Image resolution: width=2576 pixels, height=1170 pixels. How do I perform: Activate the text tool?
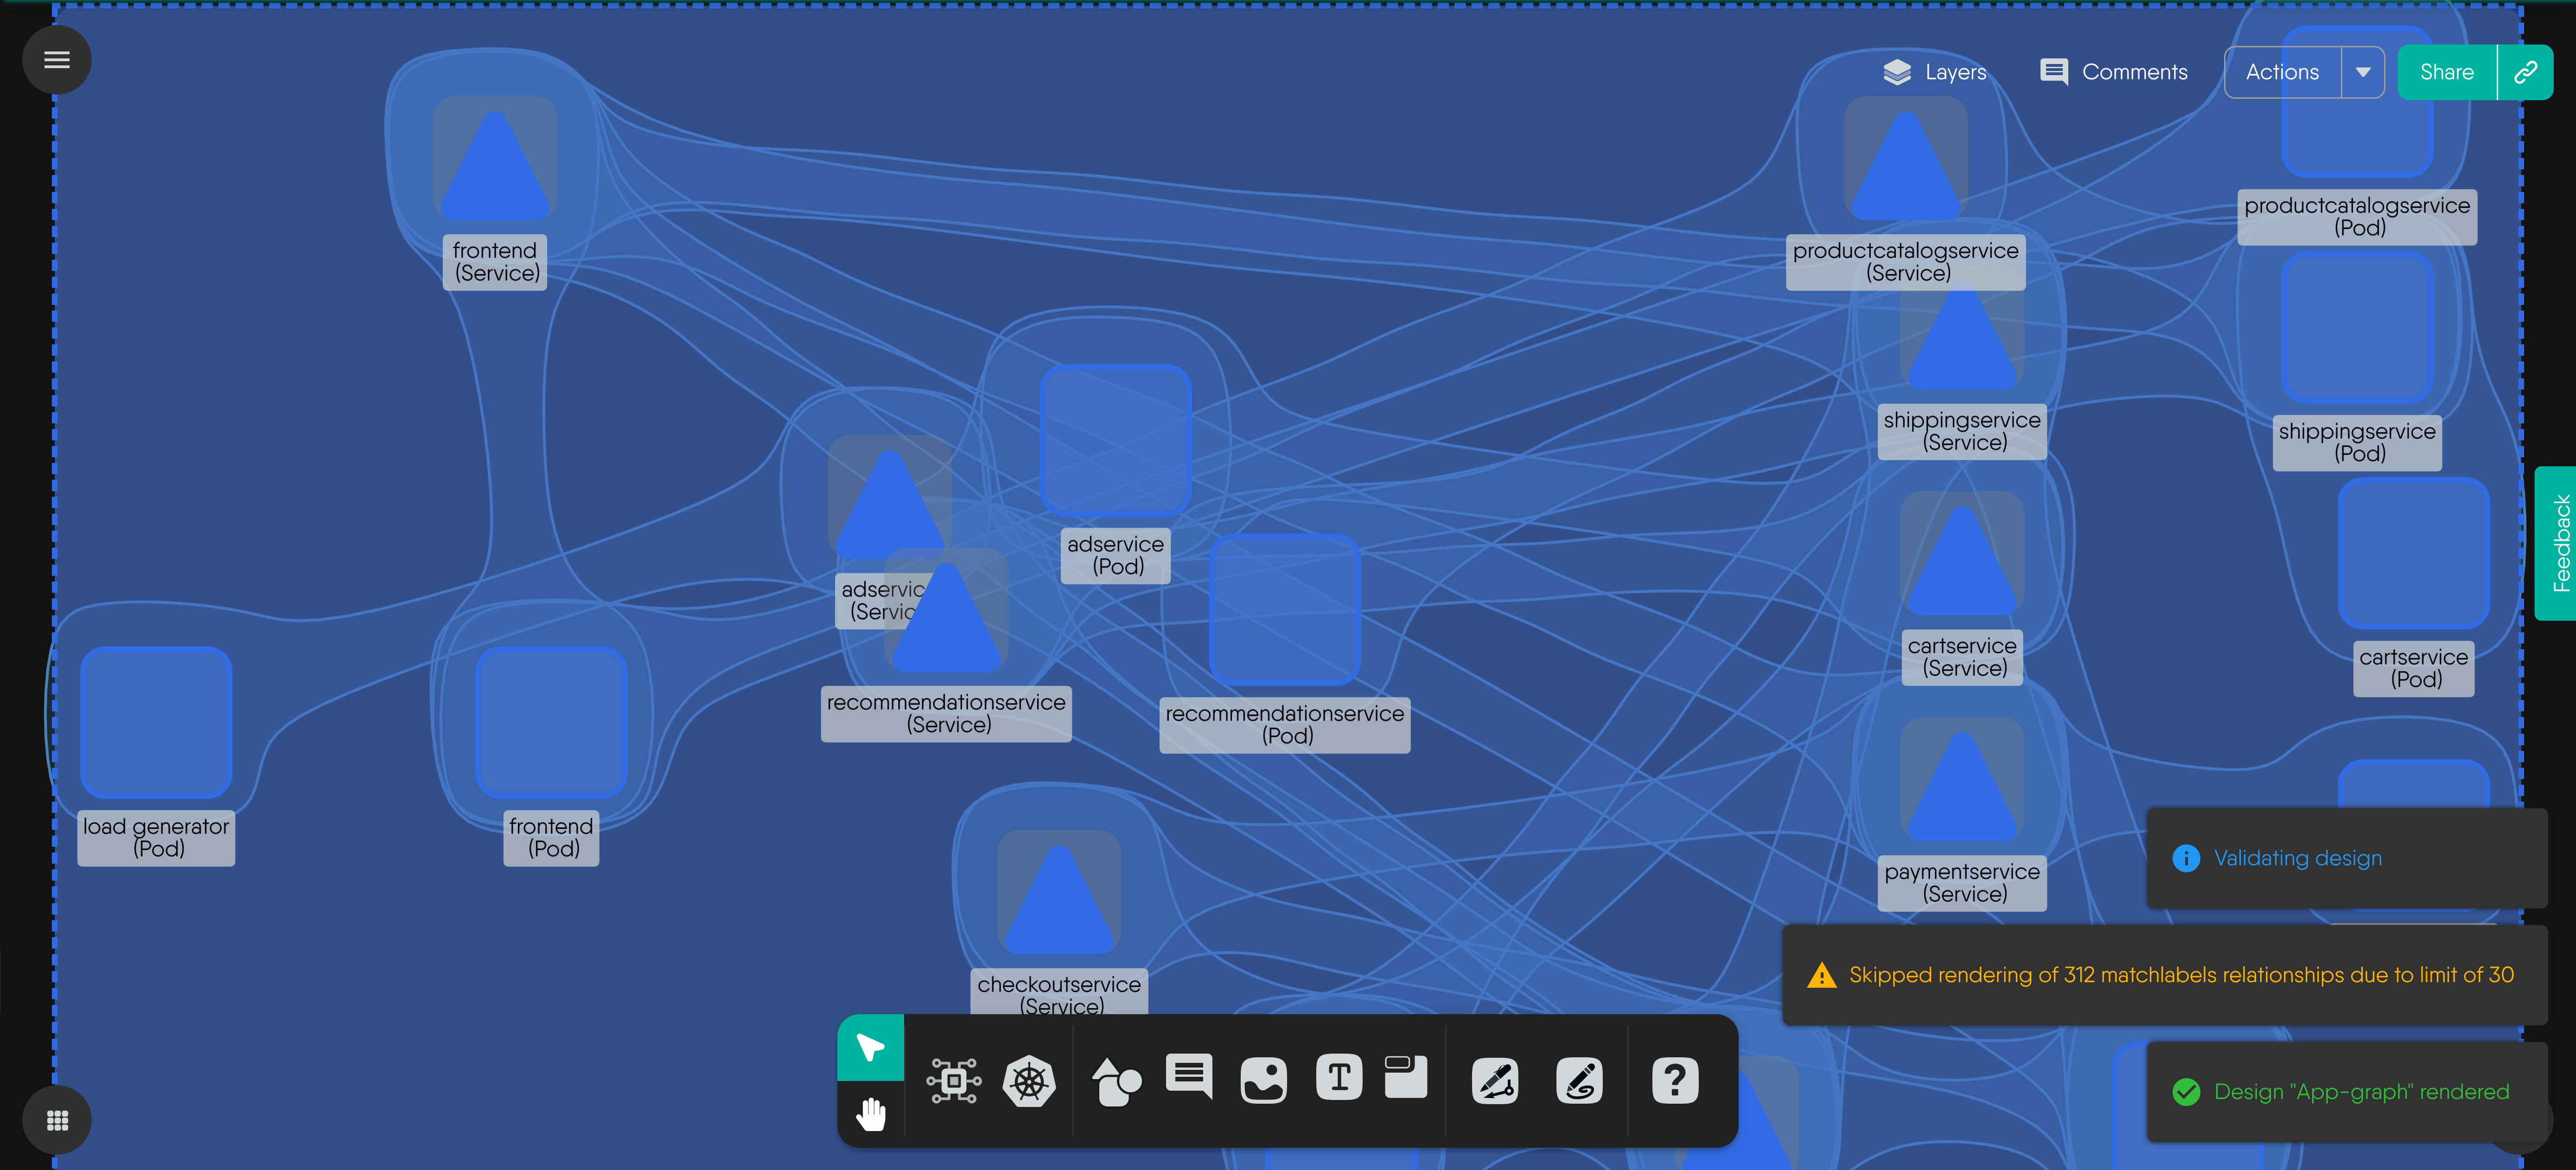pos(1339,1078)
